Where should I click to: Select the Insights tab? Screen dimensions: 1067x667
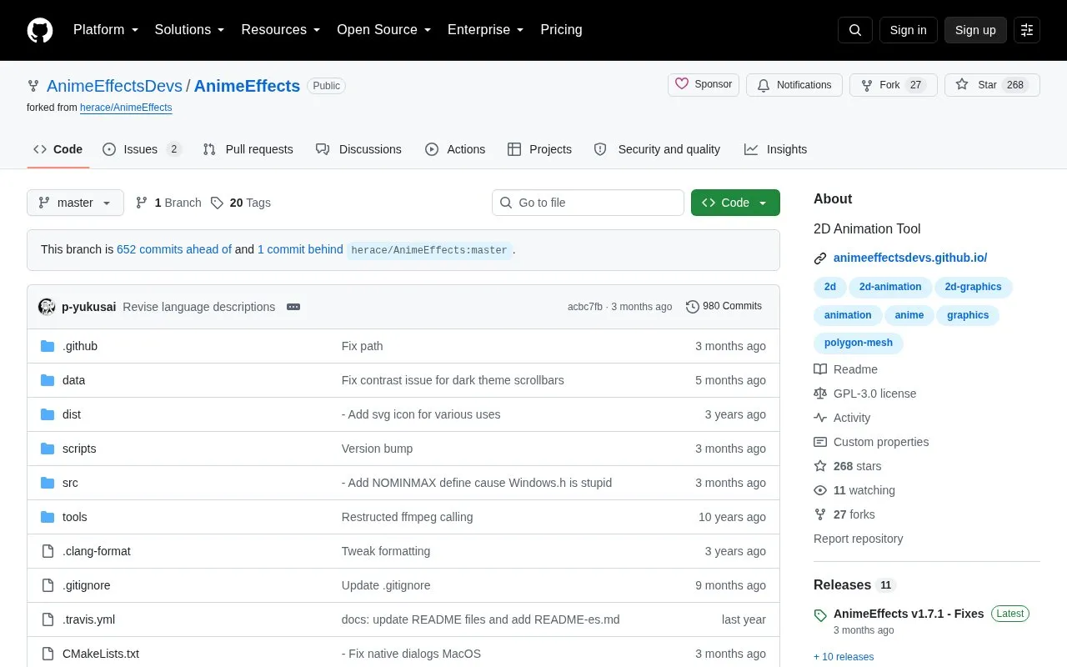click(776, 149)
